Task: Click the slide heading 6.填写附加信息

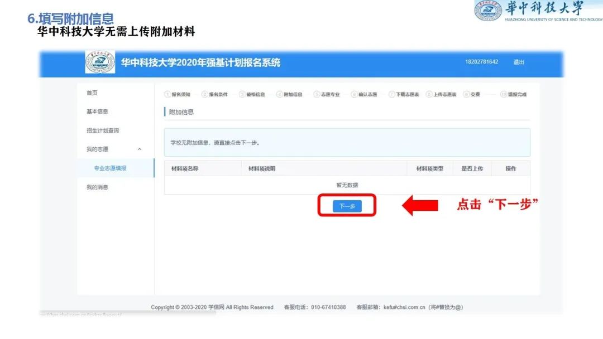Action: (x=70, y=18)
